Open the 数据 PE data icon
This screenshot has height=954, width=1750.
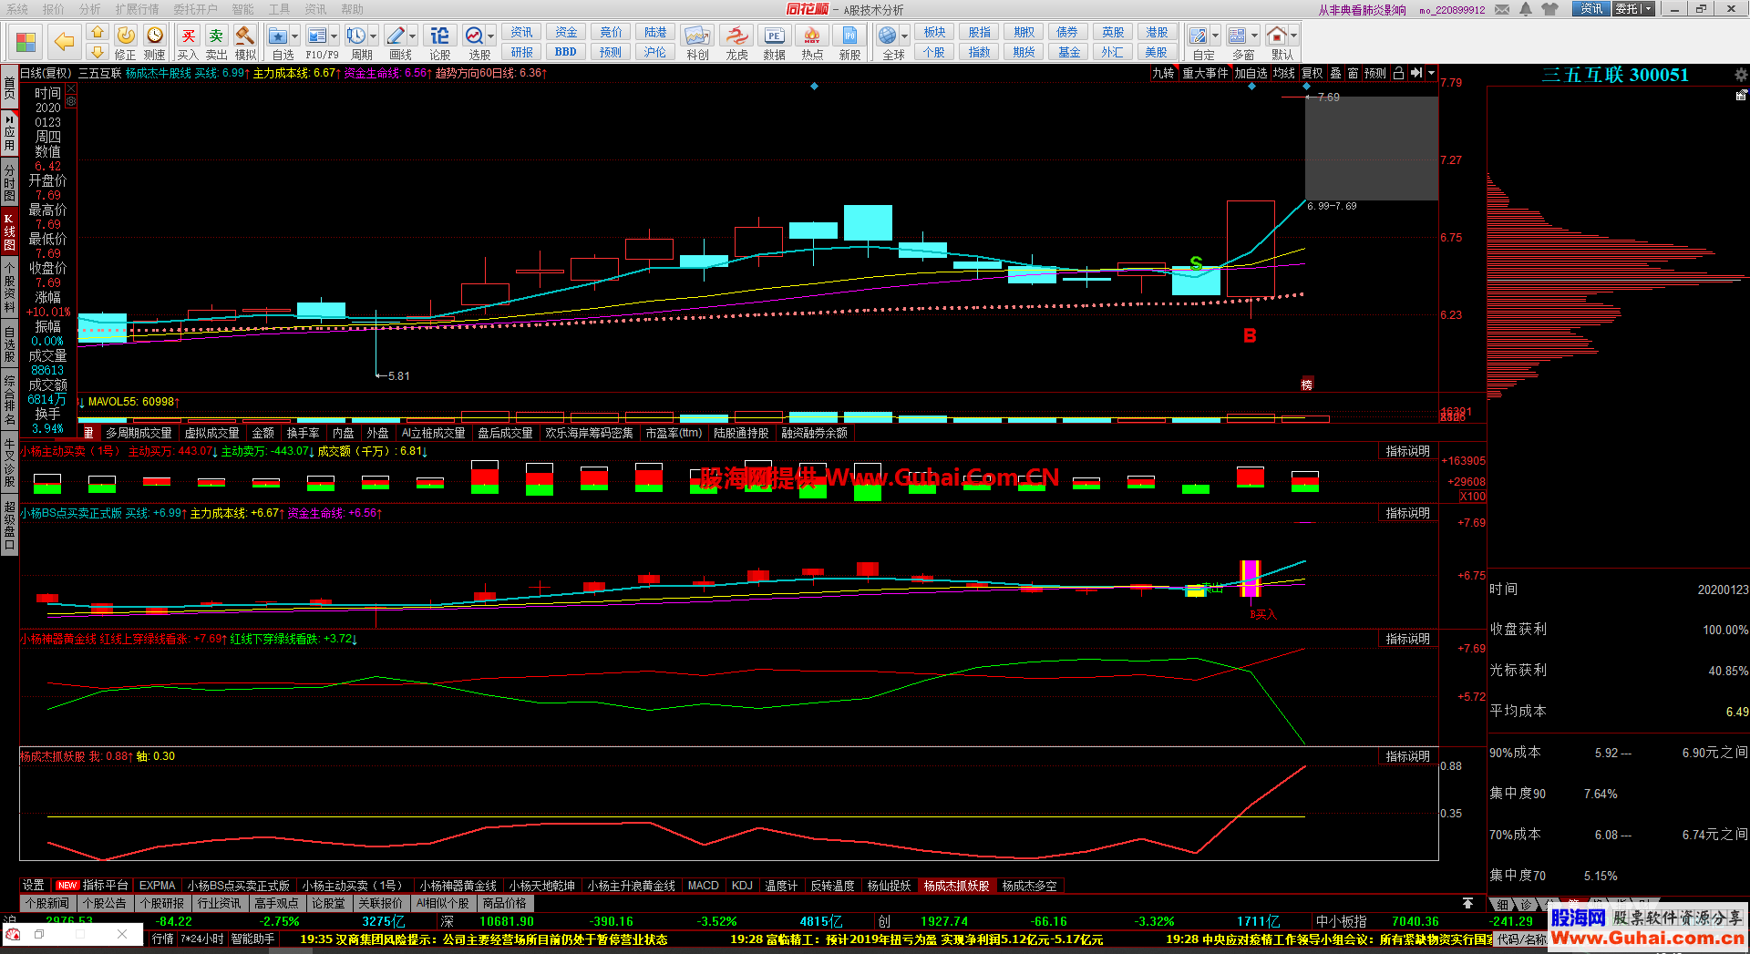coord(774,41)
